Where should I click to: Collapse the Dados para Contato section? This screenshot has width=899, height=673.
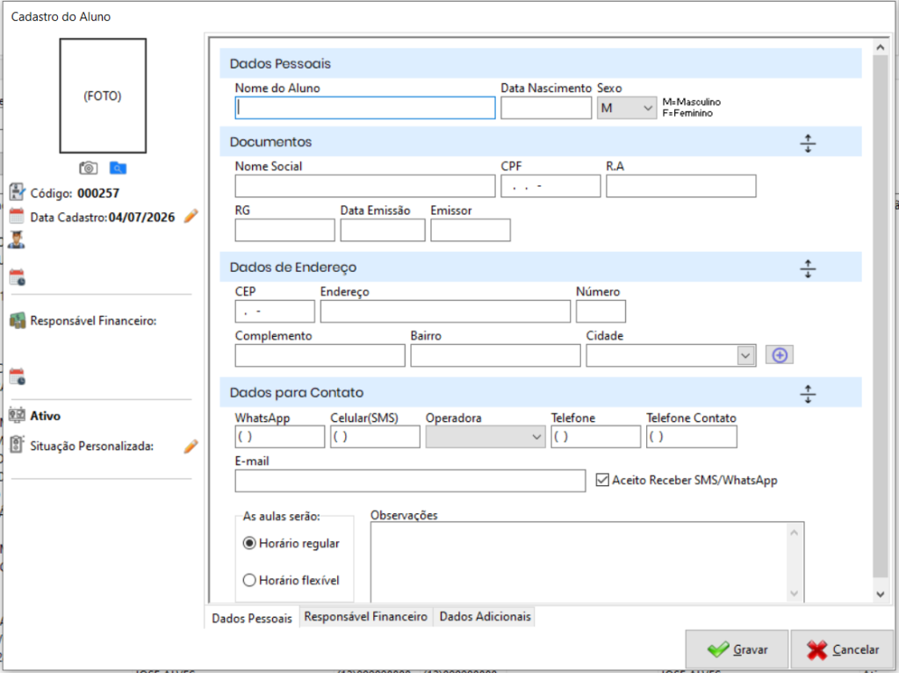[808, 394]
